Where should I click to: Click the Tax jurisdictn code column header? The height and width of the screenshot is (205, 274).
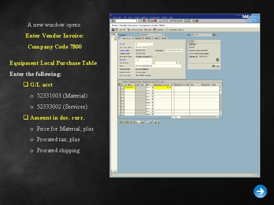182,85
